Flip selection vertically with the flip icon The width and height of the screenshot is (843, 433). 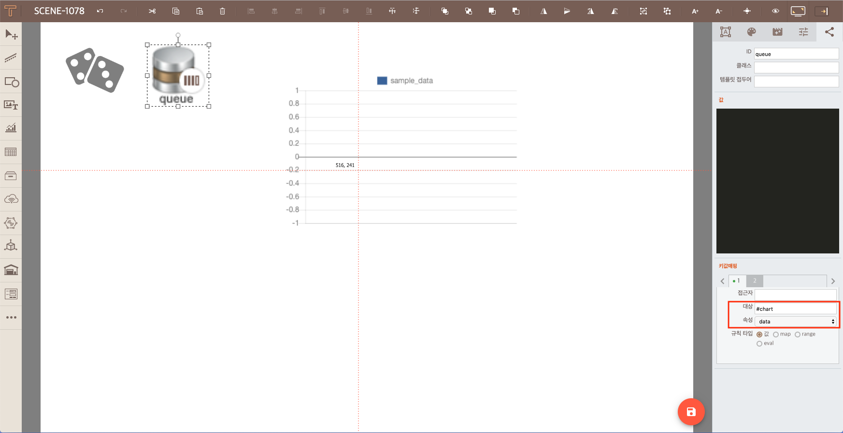pyautogui.click(x=567, y=11)
